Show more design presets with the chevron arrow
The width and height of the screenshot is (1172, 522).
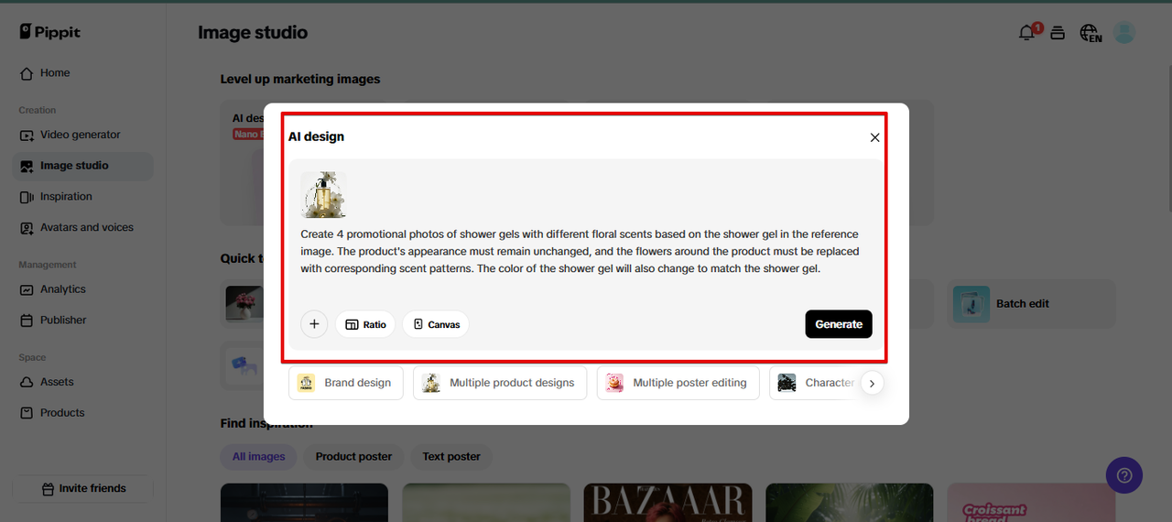pos(872,383)
